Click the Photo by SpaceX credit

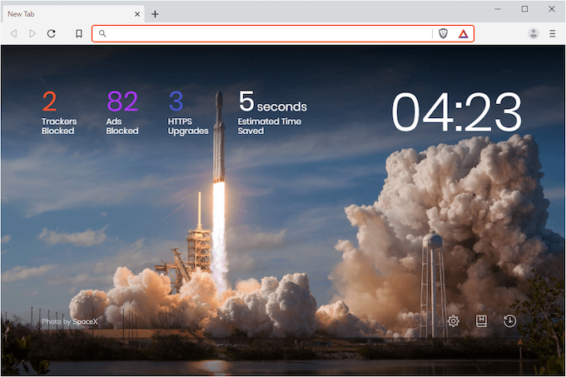[x=70, y=321]
